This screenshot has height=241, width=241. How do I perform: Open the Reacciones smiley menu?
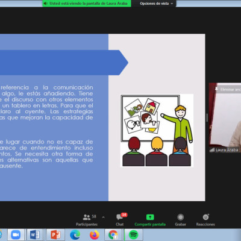pos(205,220)
